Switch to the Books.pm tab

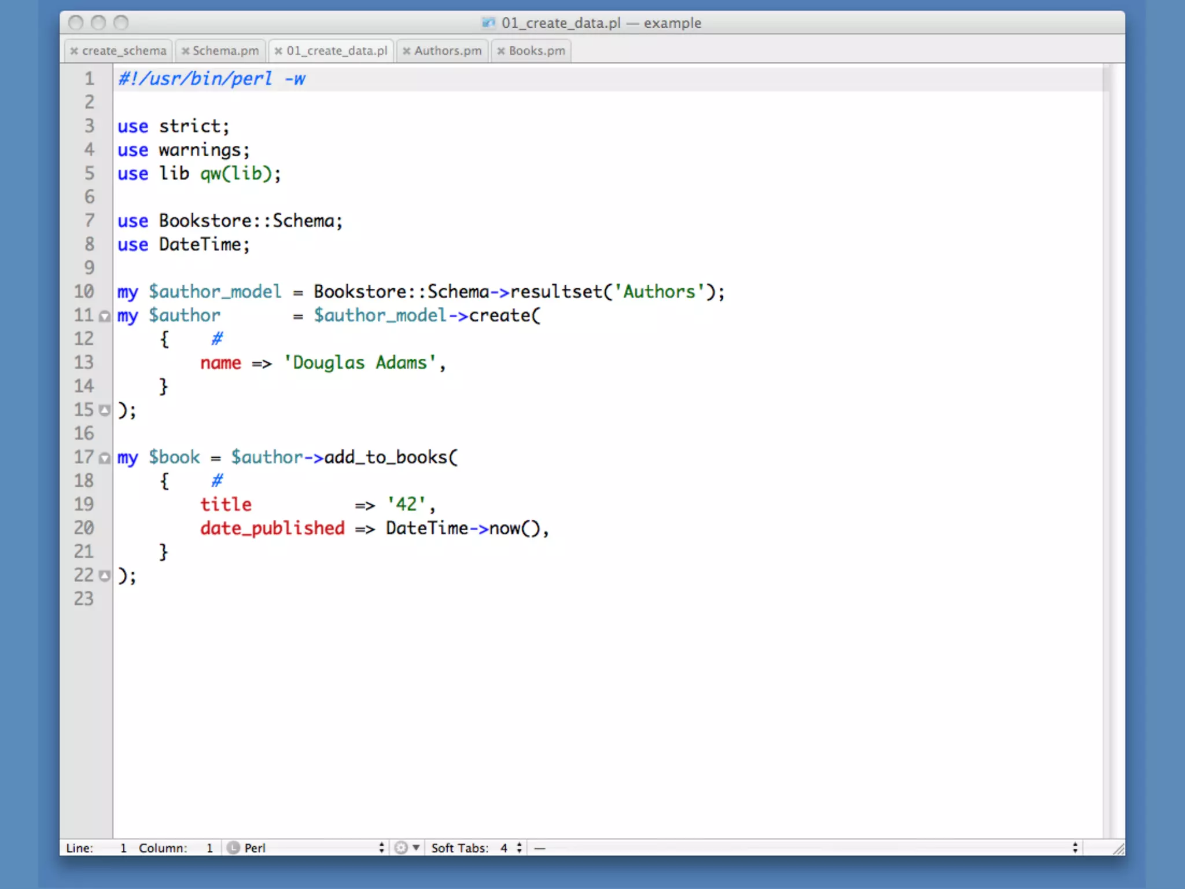[537, 51]
